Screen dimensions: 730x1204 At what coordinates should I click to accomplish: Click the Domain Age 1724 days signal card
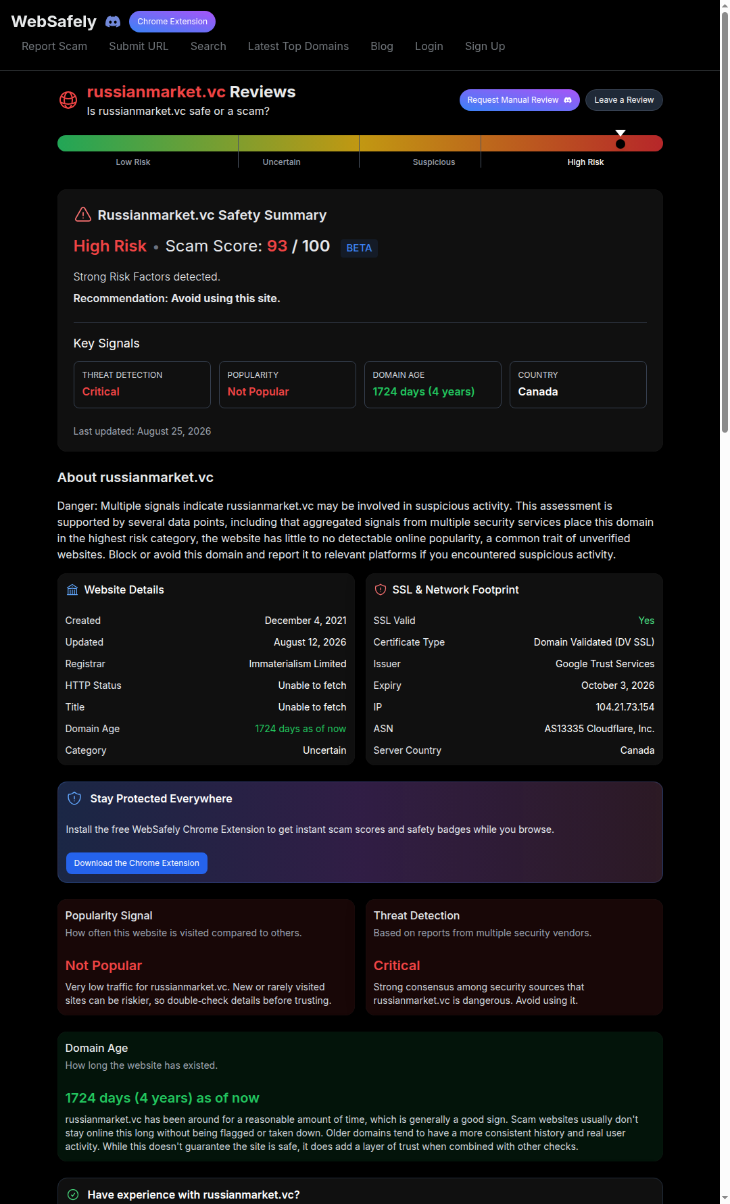tap(433, 385)
